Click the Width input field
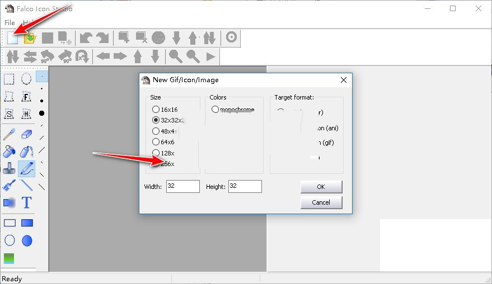This screenshot has height=284, width=492. click(183, 187)
